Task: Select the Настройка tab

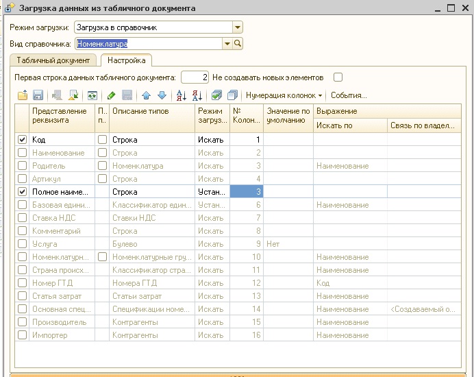Action: tap(126, 60)
